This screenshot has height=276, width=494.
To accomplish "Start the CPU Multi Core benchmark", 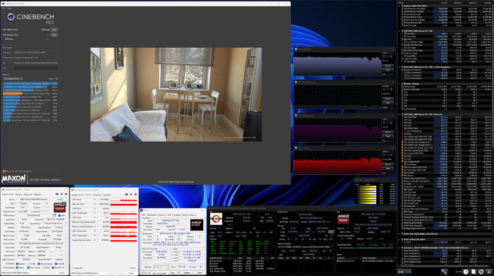I will tap(55, 29).
